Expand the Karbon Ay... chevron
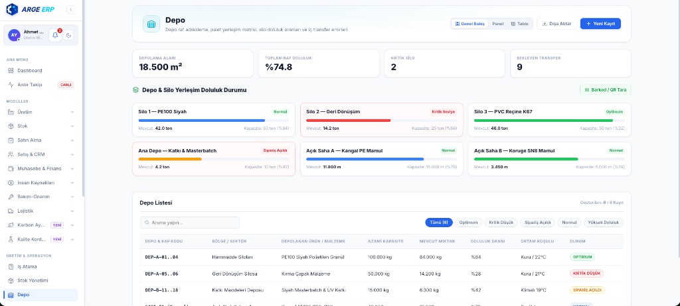Image resolution: width=680 pixels, height=306 pixels. (x=72, y=225)
